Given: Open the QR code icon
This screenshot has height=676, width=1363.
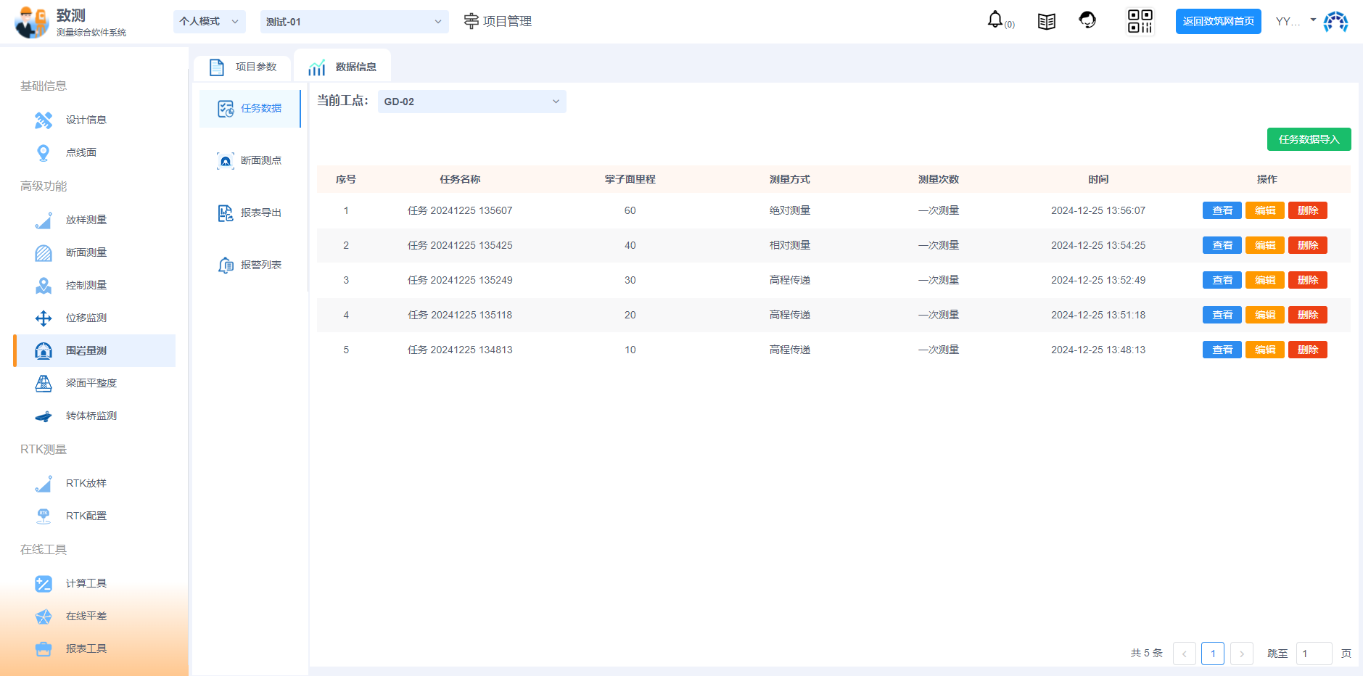Looking at the screenshot, I should click(x=1140, y=22).
